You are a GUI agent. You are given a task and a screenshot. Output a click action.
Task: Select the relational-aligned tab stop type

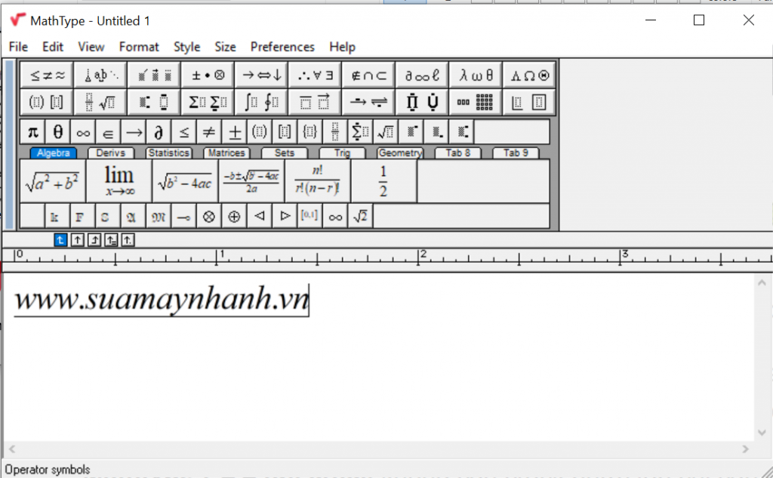click(111, 239)
